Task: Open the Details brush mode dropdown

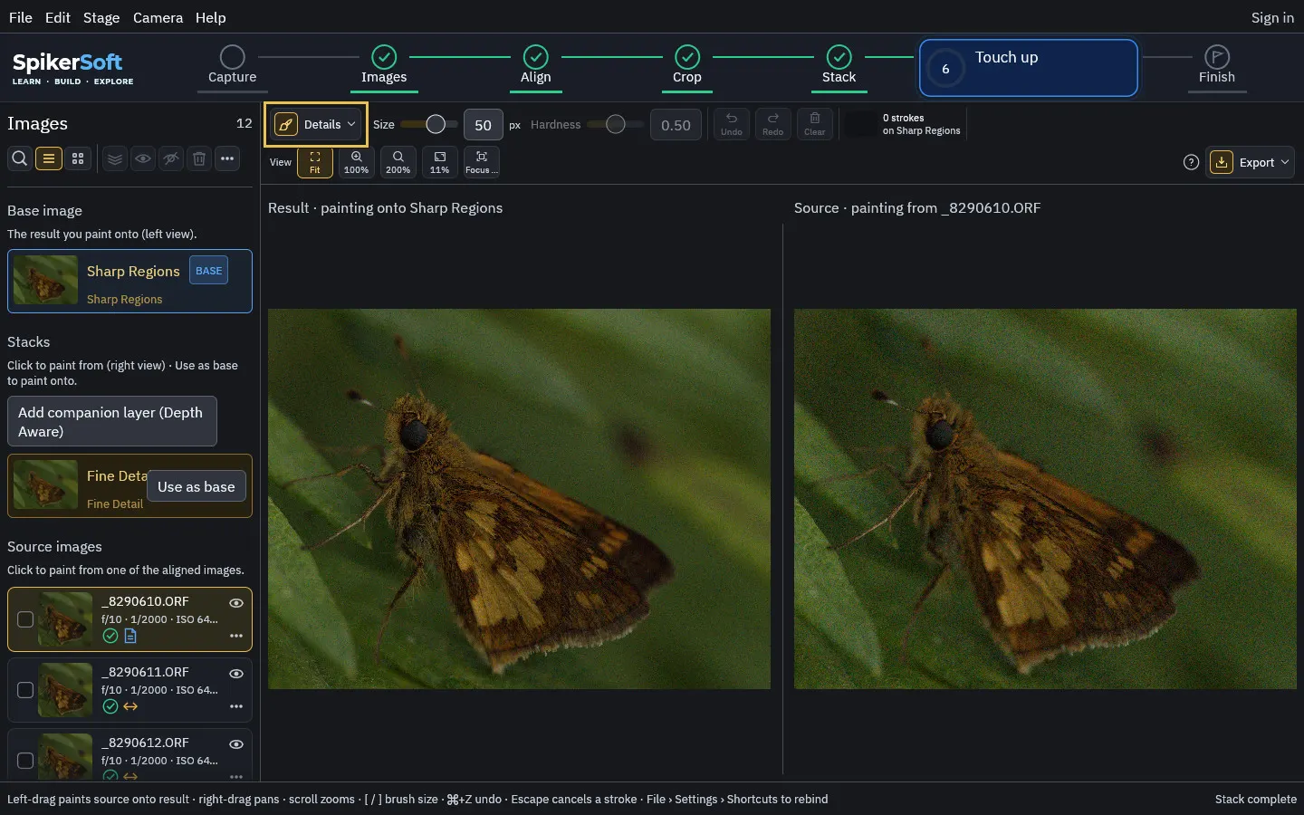Action: tap(315, 124)
